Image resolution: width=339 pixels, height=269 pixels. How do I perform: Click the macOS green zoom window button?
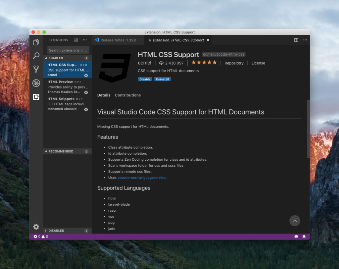point(44,32)
